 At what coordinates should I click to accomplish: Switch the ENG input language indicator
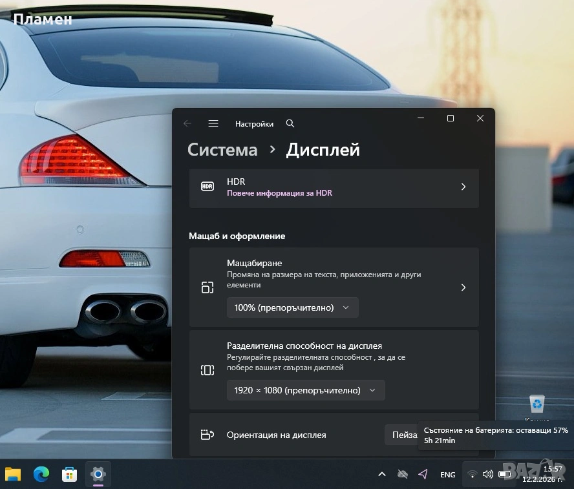pos(447,474)
